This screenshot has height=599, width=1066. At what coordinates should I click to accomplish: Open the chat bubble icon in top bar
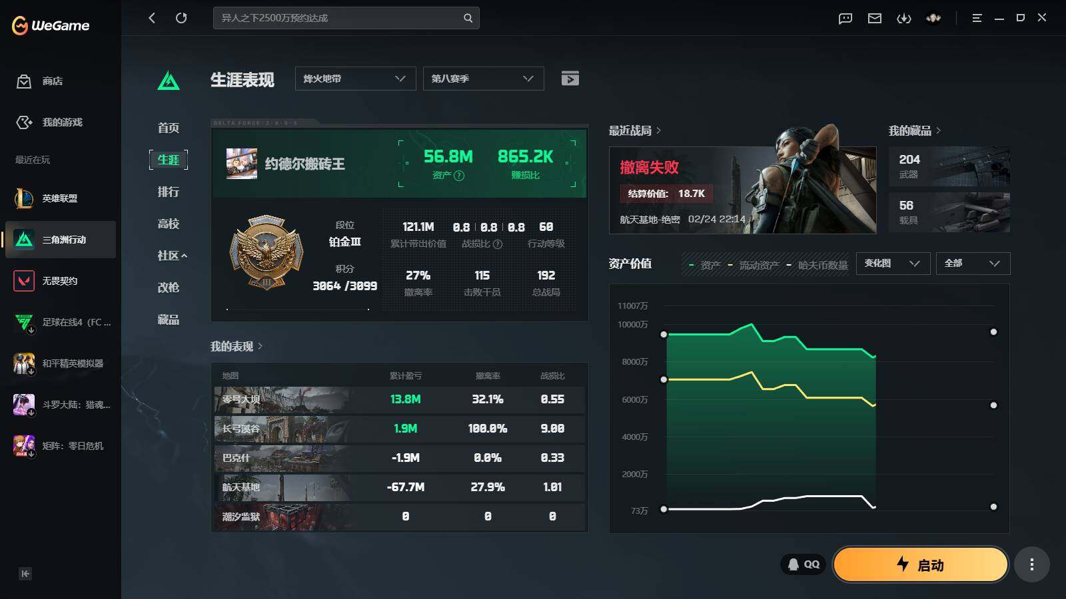tap(845, 18)
